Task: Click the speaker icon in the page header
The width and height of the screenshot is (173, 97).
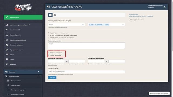Action: (49, 7)
